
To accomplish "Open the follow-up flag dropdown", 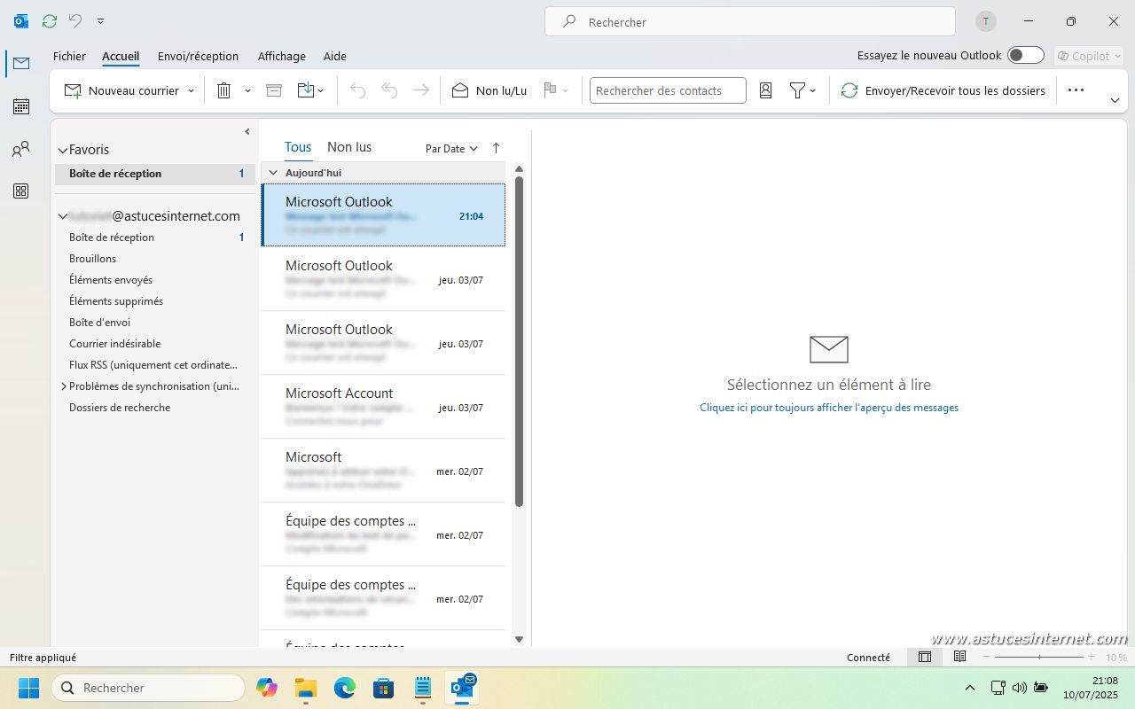I will (x=556, y=90).
